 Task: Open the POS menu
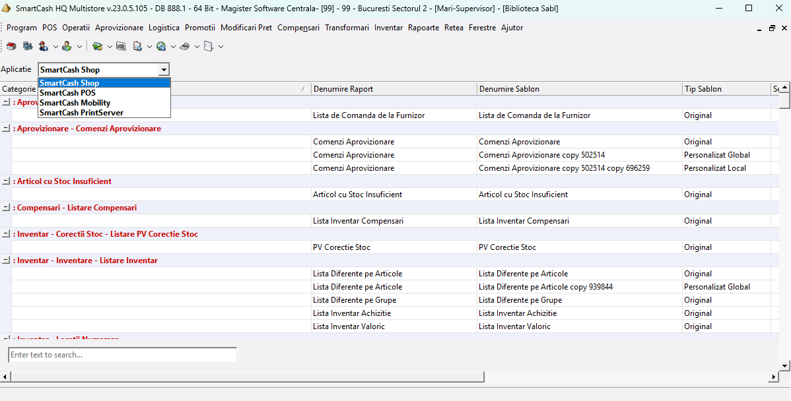50,28
